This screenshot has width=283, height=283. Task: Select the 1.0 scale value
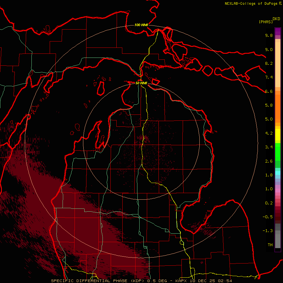(269, 189)
